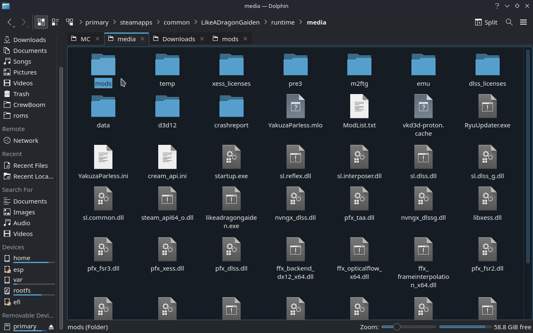Switch to the mods tab
This screenshot has height=333, width=533.
click(230, 39)
